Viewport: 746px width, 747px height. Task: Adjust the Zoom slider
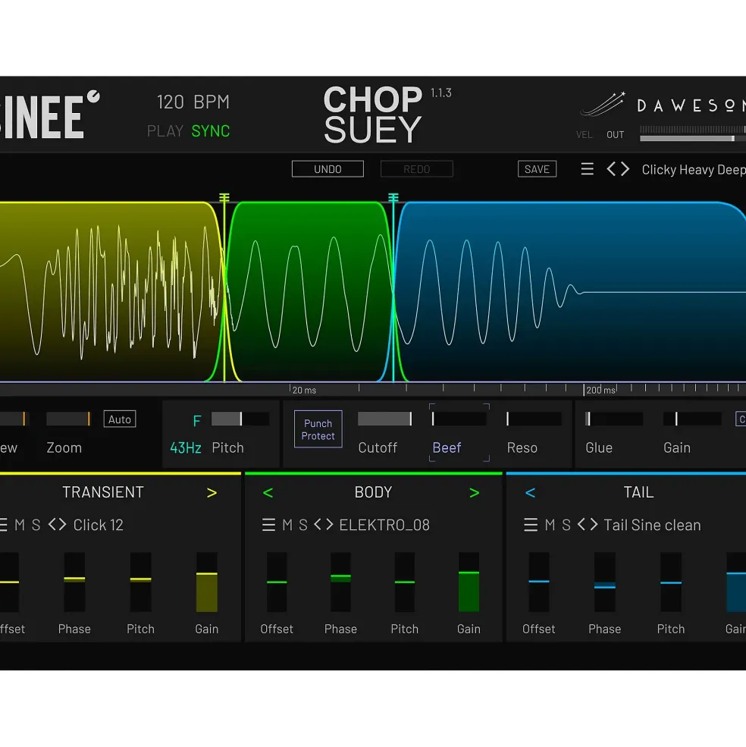click(68, 419)
